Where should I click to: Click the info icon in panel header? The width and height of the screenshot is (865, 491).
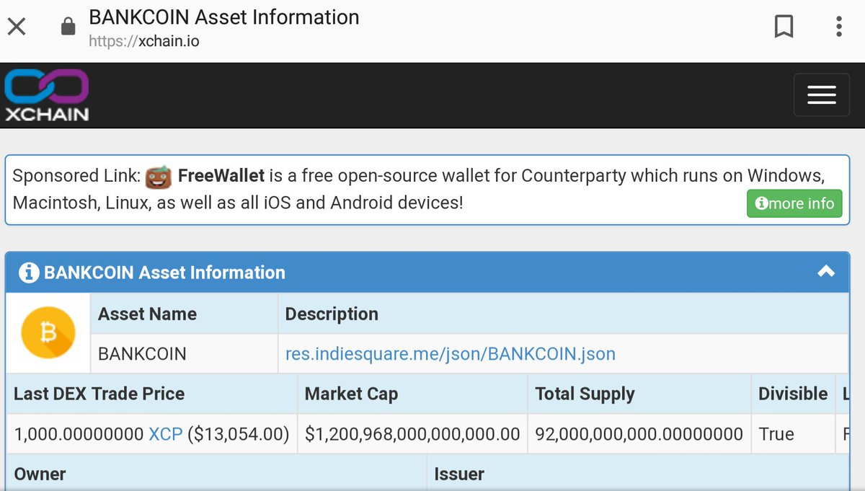pyautogui.click(x=29, y=273)
